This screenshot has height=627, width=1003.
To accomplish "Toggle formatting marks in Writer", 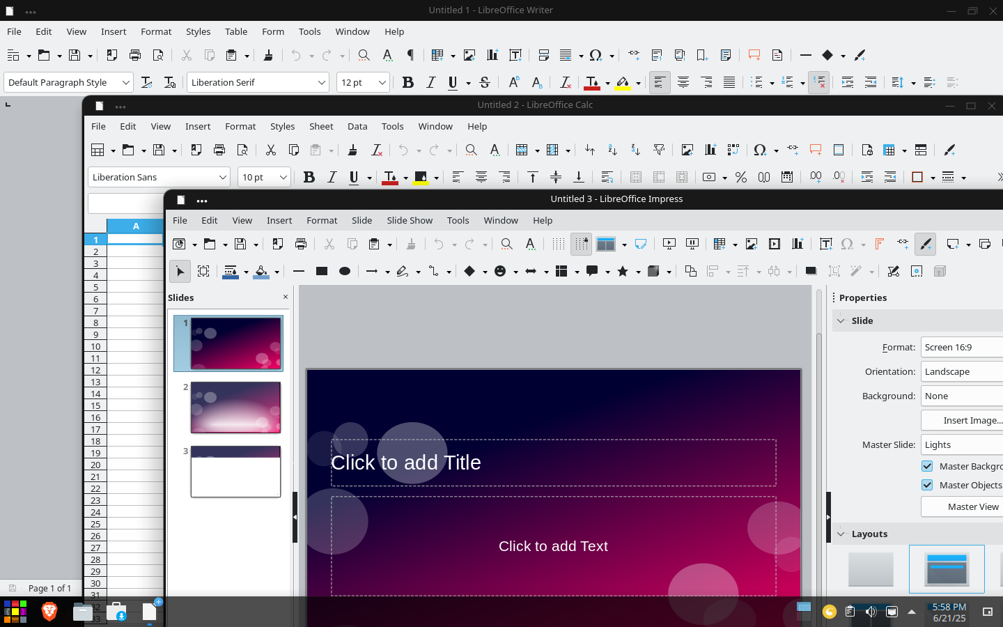I will pos(410,55).
